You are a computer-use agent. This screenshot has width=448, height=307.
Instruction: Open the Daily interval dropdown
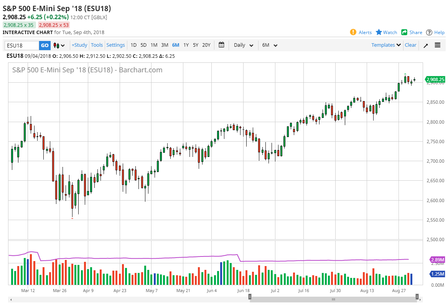point(243,45)
